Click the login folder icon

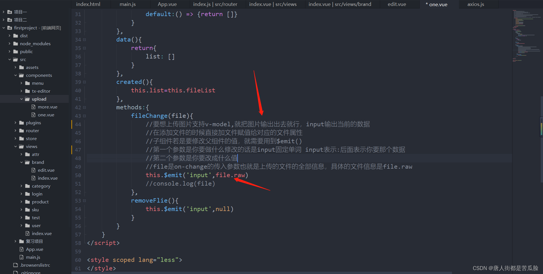coord(27,194)
